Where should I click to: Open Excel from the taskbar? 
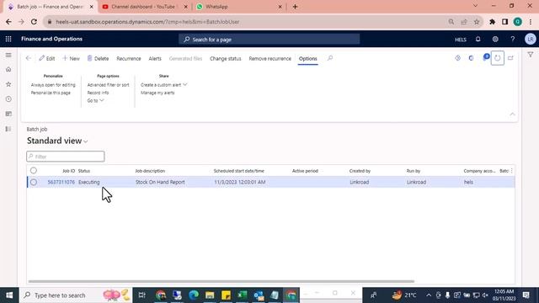pyautogui.click(x=243, y=295)
